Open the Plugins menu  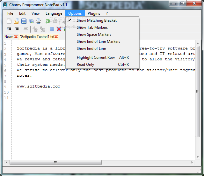[94, 13]
